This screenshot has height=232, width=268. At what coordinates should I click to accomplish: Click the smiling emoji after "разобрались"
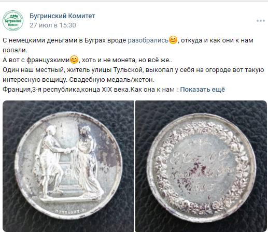(x=173, y=40)
